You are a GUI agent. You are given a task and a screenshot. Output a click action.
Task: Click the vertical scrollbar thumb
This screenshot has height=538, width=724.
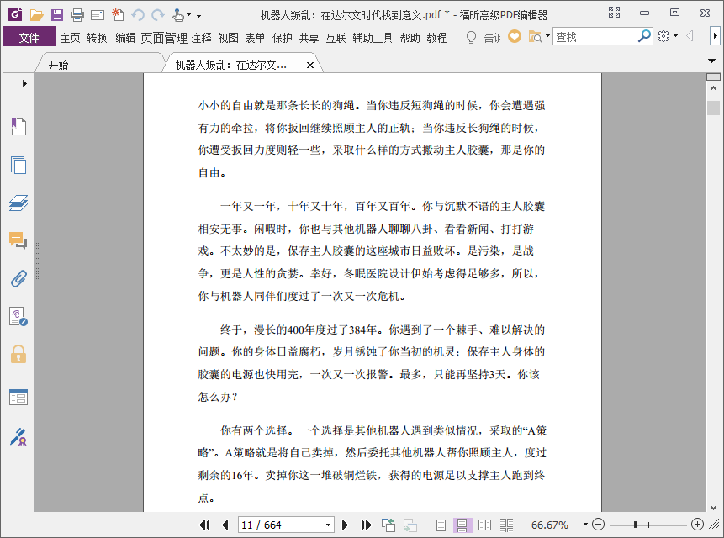[713, 108]
